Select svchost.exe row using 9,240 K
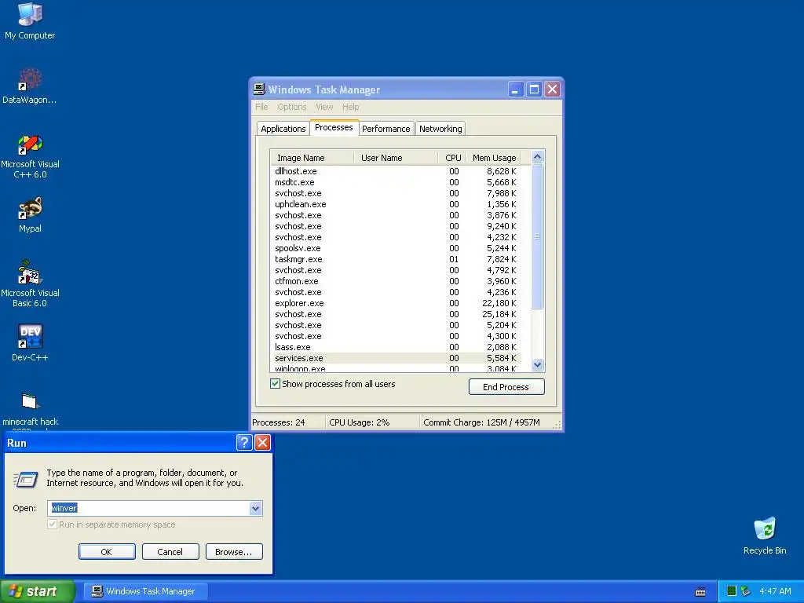Screen dimensions: 804x603 point(396,226)
